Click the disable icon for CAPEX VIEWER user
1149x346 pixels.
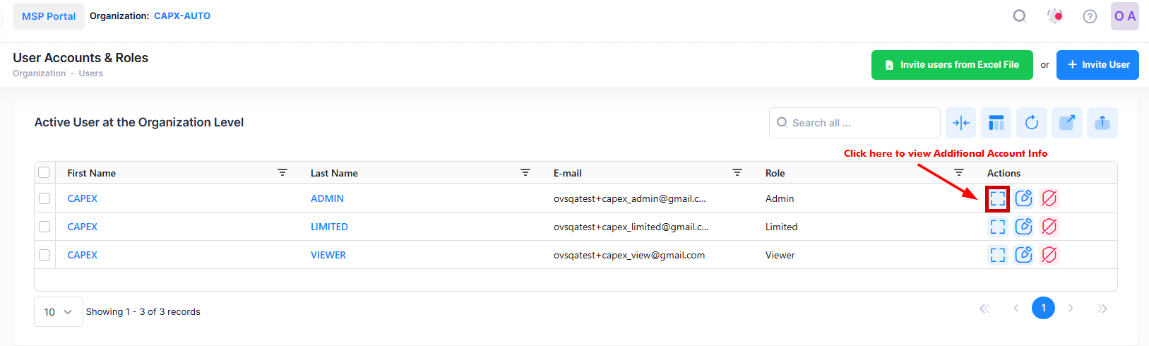[1049, 255]
